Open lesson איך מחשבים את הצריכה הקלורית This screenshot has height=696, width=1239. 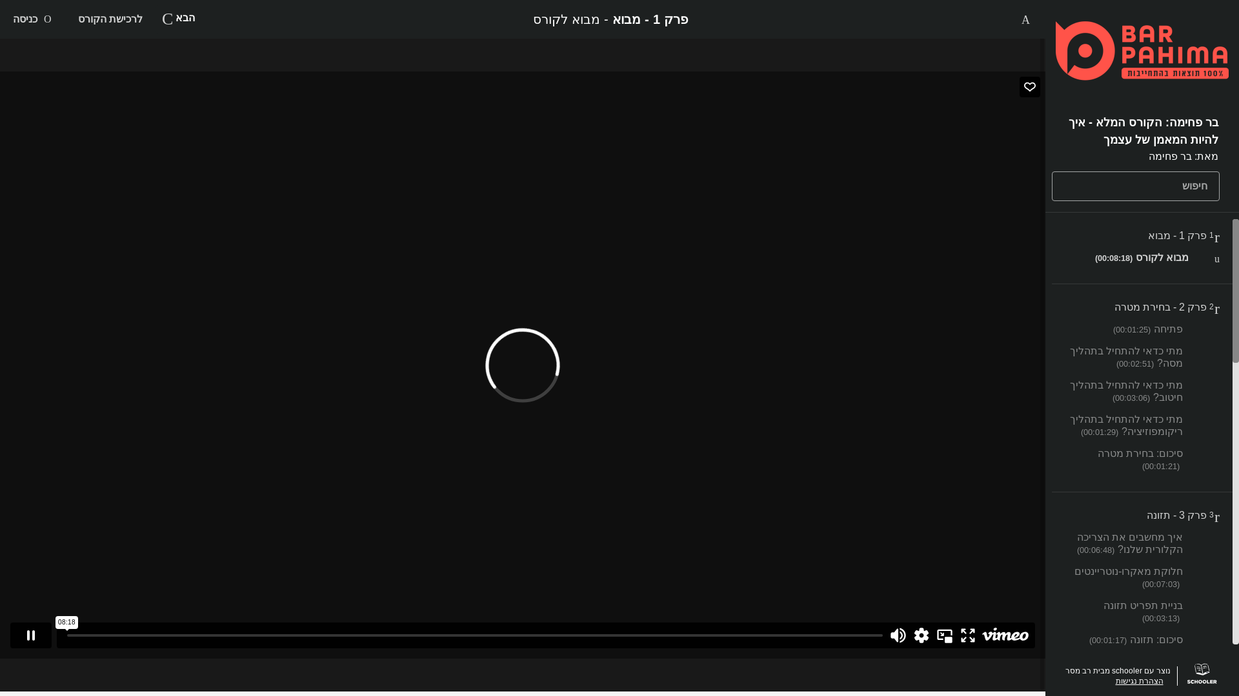[x=1130, y=543]
